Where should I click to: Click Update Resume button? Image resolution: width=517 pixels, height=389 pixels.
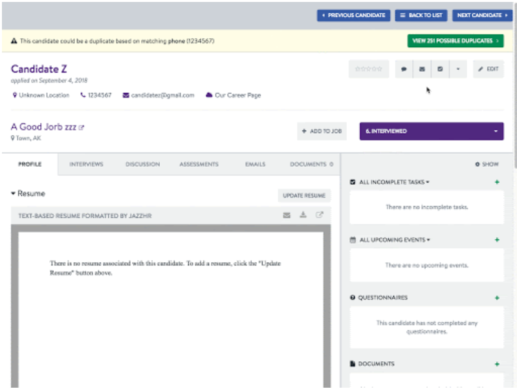point(304,195)
